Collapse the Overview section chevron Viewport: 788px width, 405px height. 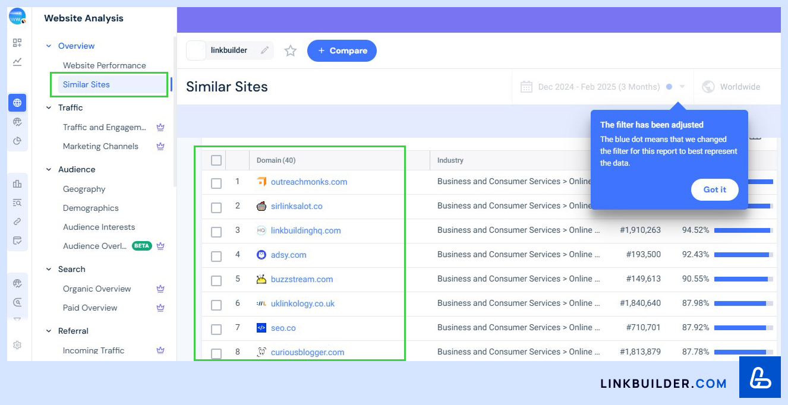coord(49,46)
